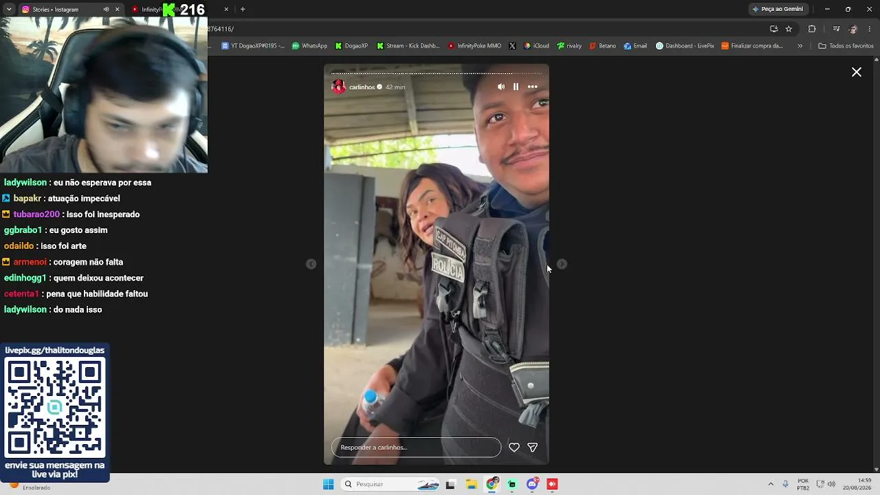Like the story with the heart icon
Screen dimensions: 880x495
514,448
